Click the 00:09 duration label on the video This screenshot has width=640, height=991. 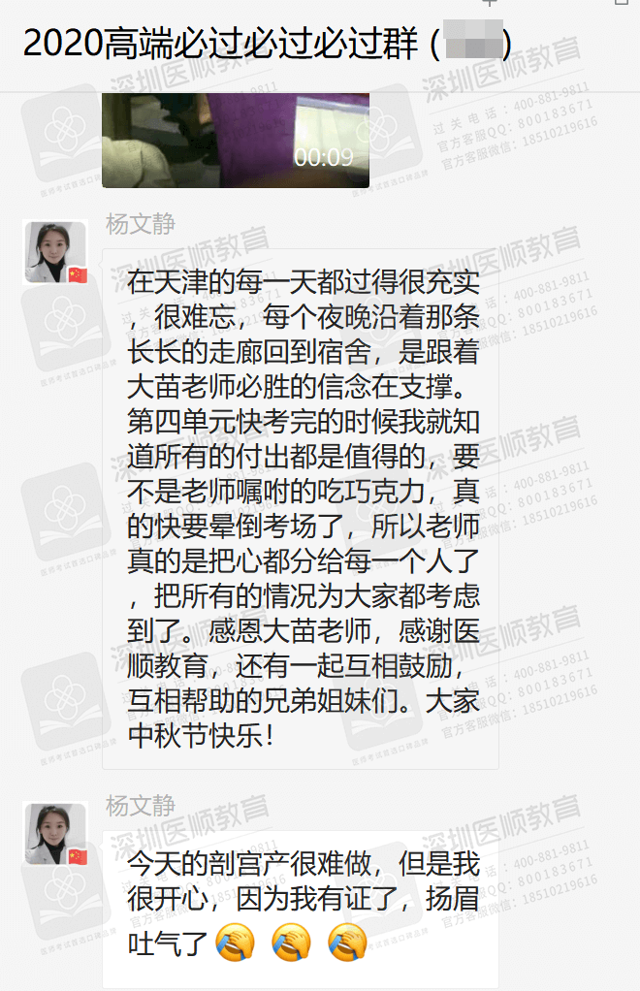point(324,157)
